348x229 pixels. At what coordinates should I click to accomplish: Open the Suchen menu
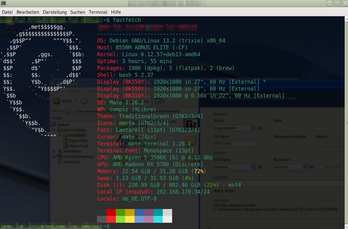(78, 12)
